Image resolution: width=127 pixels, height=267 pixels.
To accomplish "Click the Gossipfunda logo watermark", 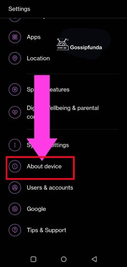I will (79, 44).
